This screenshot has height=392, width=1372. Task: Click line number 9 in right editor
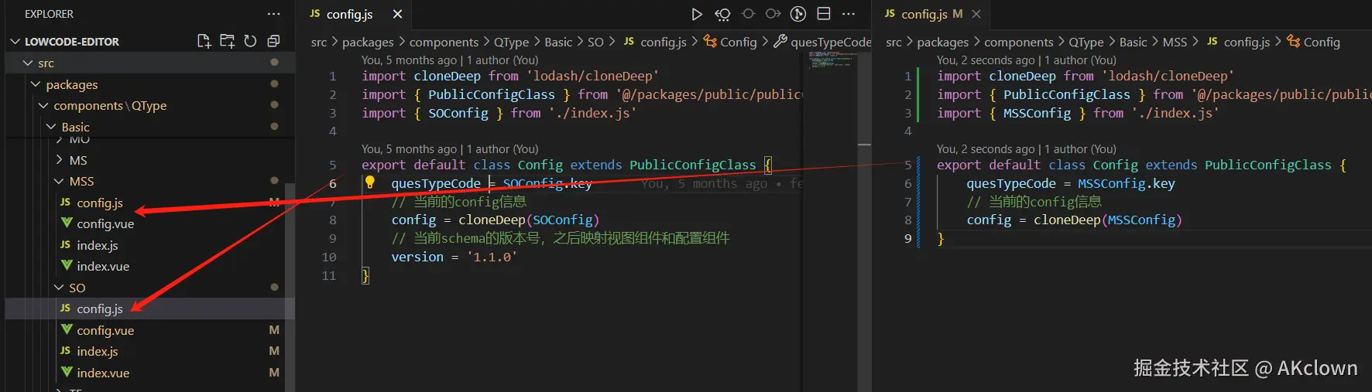(908, 238)
